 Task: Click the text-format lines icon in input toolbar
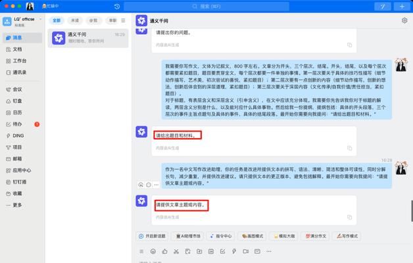[x=141, y=251]
